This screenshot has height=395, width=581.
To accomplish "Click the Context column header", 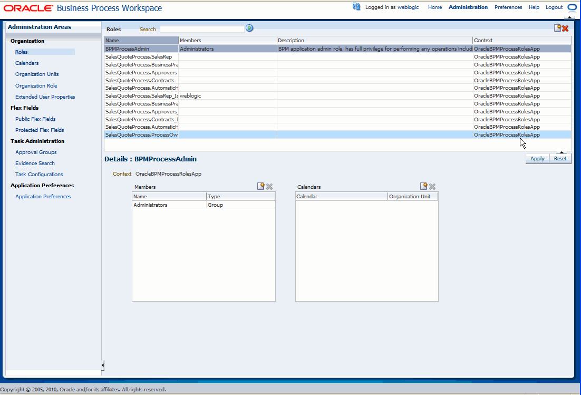I will pyautogui.click(x=522, y=41).
